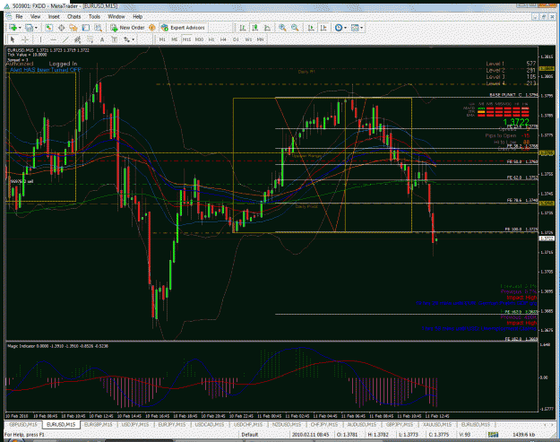Open the Charts menu
Screen dimensions: 560x442
74,16
